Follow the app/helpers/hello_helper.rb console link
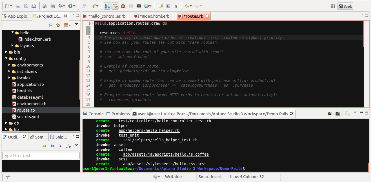This screenshot has height=182, width=371. pos(149,130)
